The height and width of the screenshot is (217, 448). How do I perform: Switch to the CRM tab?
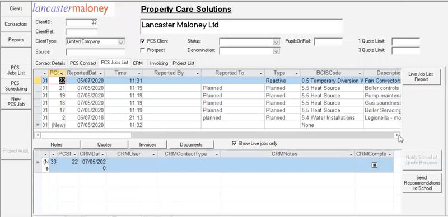(x=138, y=63)
